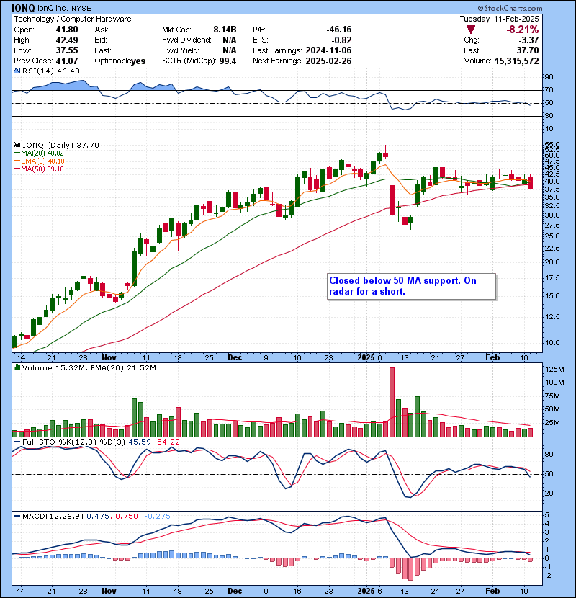Click the MACD legend line marker

17,517
